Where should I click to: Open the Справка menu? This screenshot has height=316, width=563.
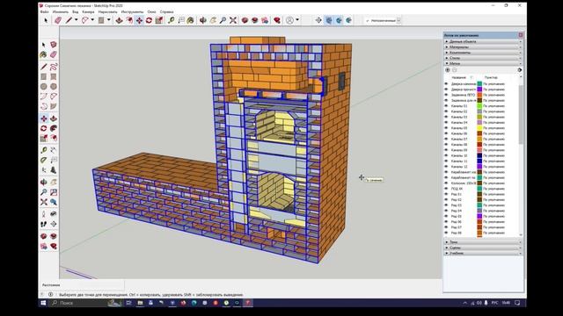[x=166, y=11]
